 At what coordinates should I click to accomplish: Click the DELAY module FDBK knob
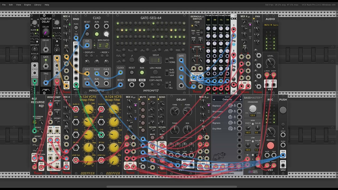(x=187, y=111)
